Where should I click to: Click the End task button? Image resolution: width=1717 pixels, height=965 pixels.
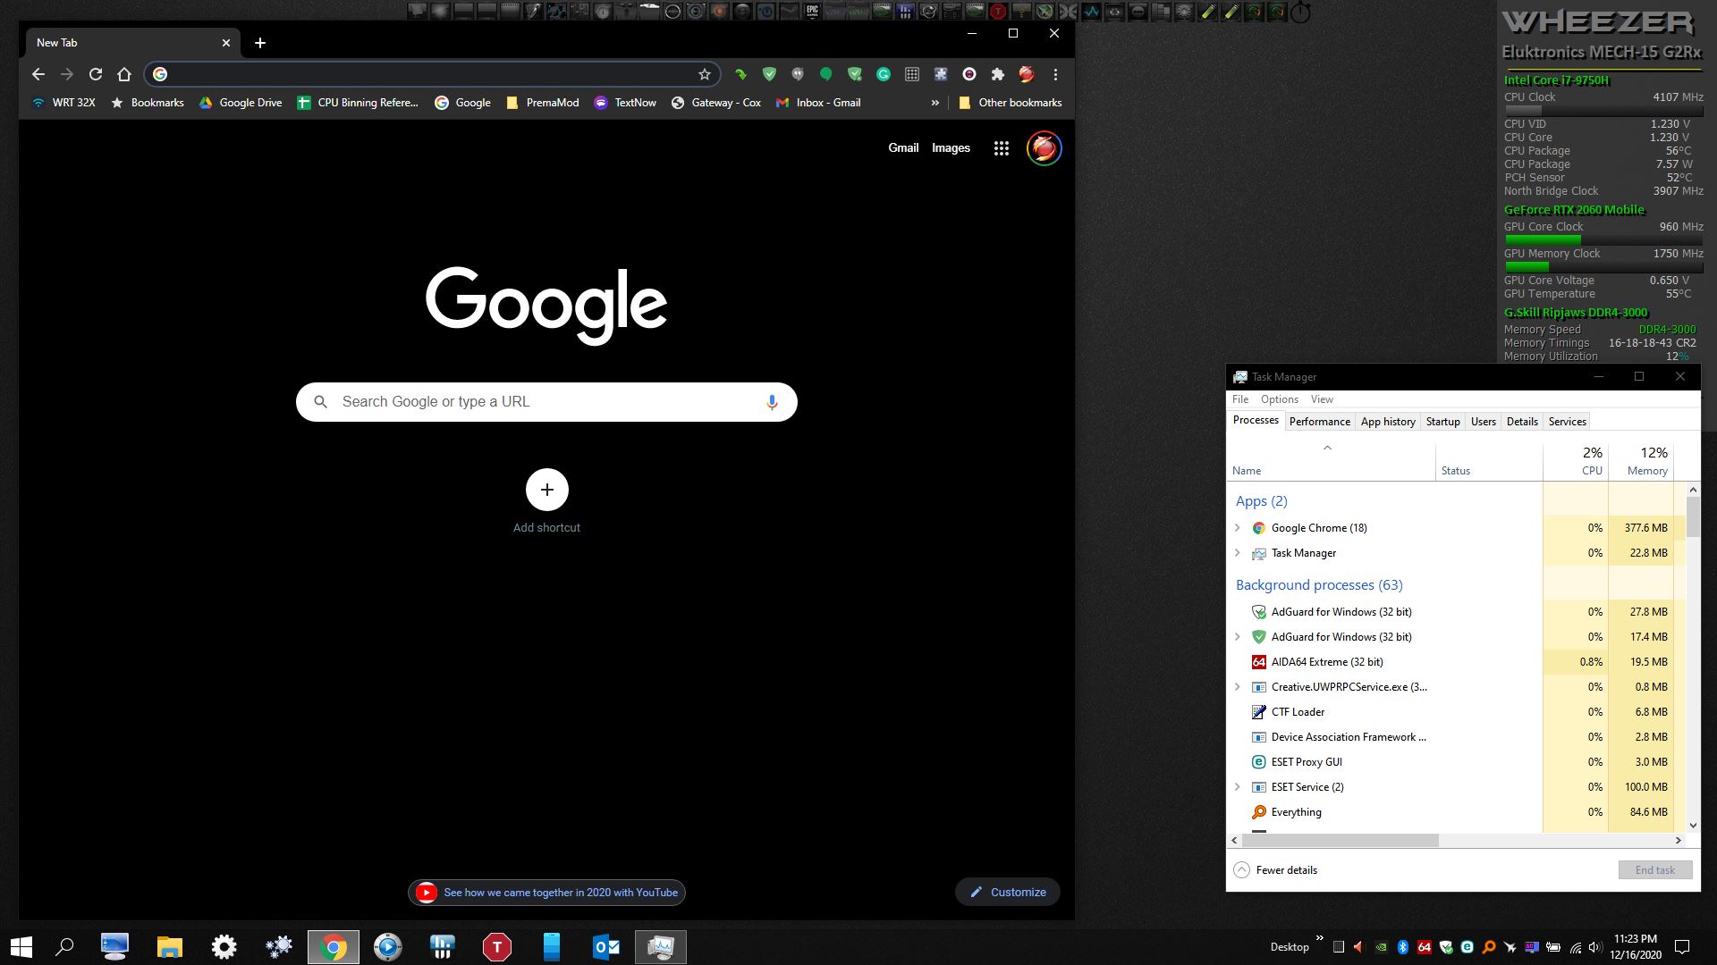(1655, 870)
